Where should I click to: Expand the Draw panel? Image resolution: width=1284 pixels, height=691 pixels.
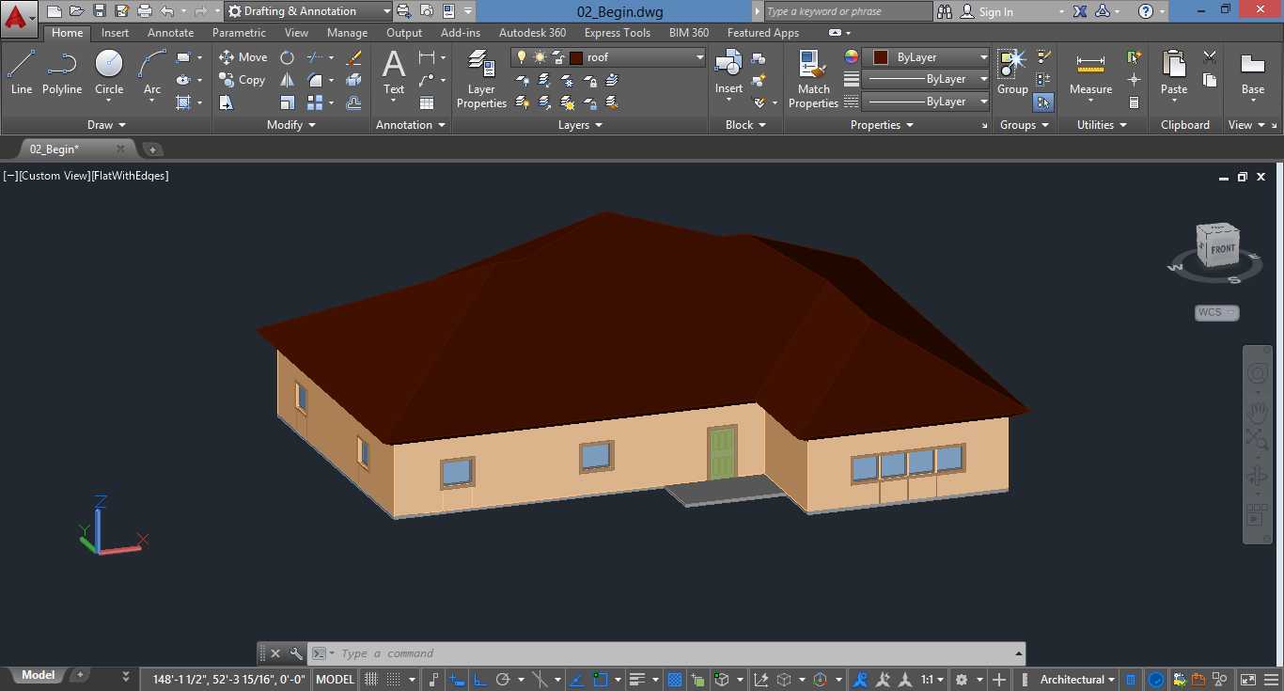click(106, 124)
